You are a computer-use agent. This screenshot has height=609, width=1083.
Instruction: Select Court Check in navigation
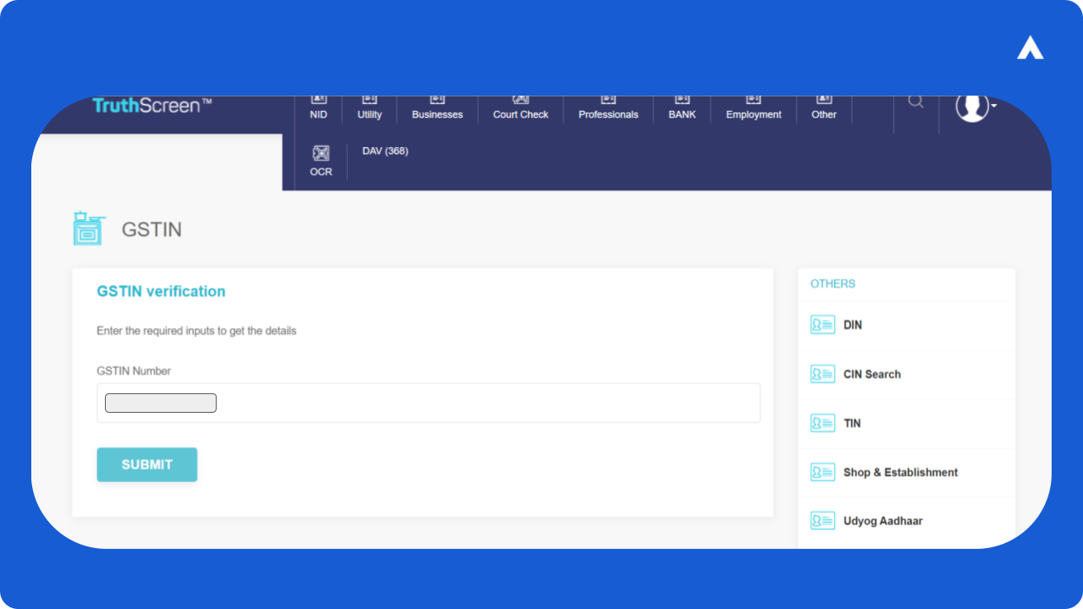click(521, 109)
